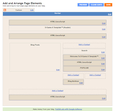Edit the Search gadget
This screenshot has width=115, height=111.
[x=103, y=52]
